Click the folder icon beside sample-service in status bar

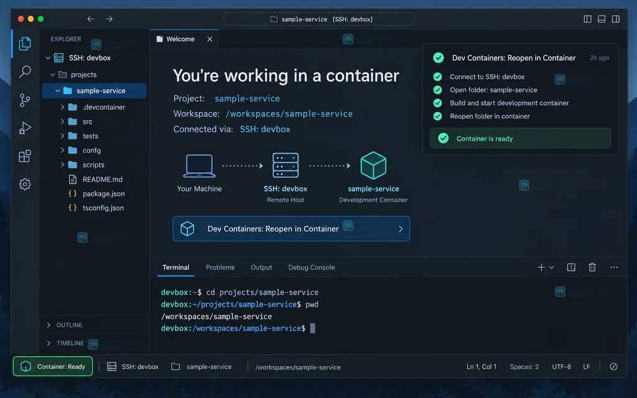click(175, 367)
